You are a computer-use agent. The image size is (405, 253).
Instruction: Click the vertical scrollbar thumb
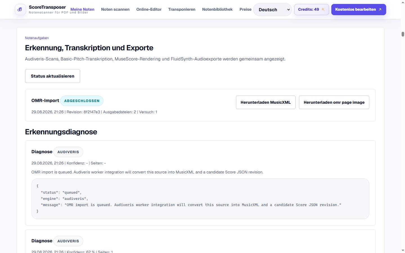(x=403, y=34)
